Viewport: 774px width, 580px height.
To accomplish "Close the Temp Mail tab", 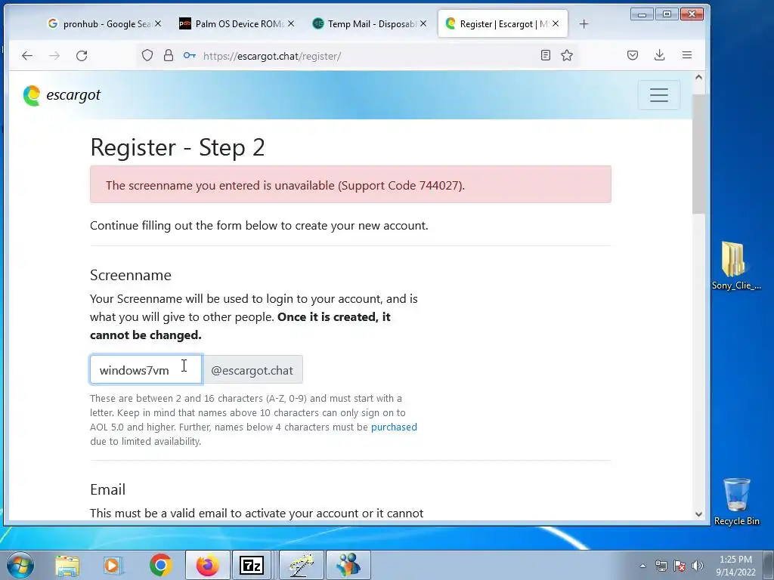I will click(x=423, y=23).
